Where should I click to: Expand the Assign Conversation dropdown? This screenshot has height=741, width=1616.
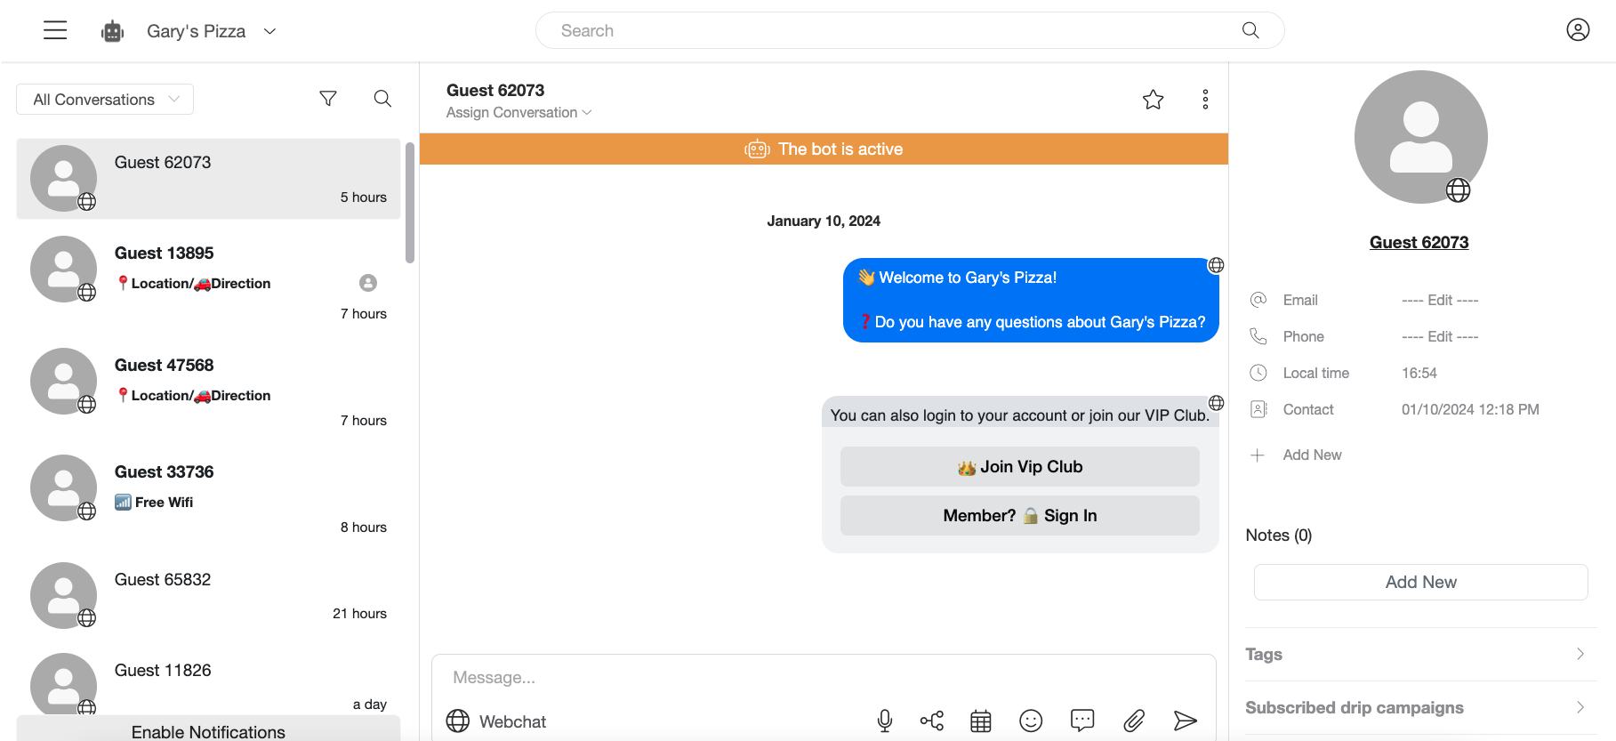click(x=519, y=113)
